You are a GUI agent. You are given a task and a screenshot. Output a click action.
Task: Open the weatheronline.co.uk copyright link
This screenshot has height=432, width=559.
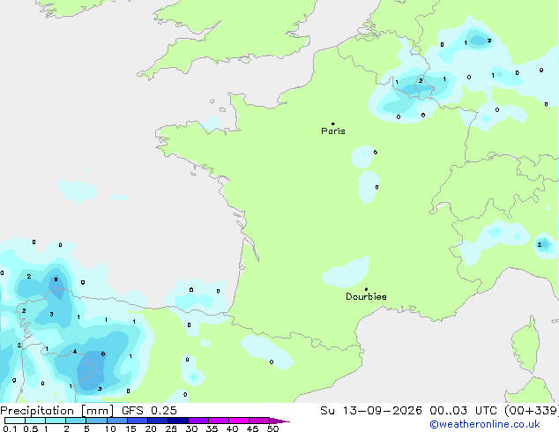485,424
